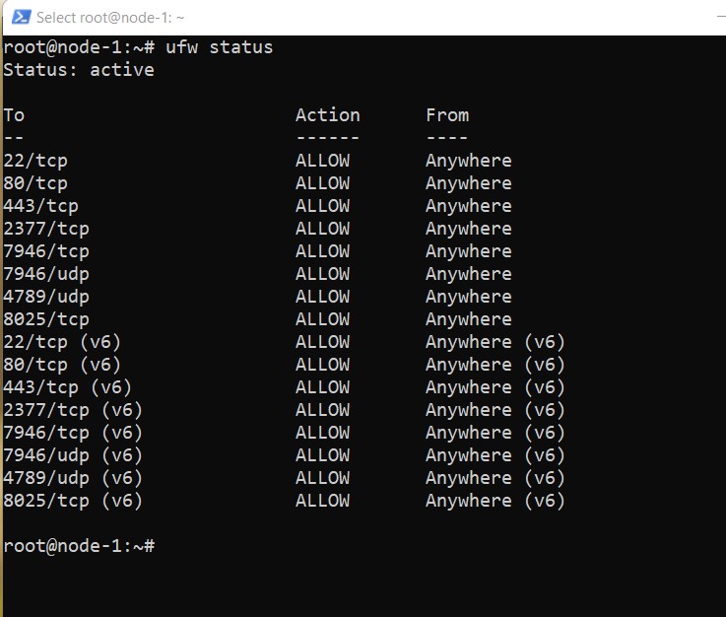Click the 'Status: active' output line
The image size is (726, 617).
[x=79, y=70]
